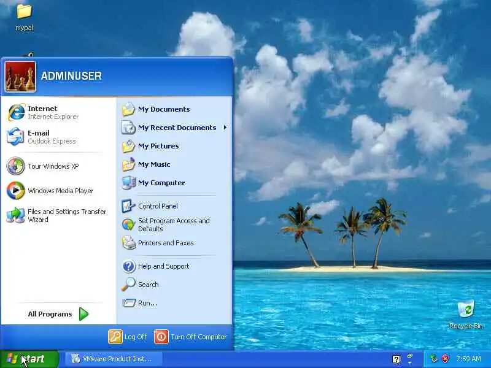The image size is (491, 368).
Task: Click the Outlook Express E-mail icon
Action: 15,137
